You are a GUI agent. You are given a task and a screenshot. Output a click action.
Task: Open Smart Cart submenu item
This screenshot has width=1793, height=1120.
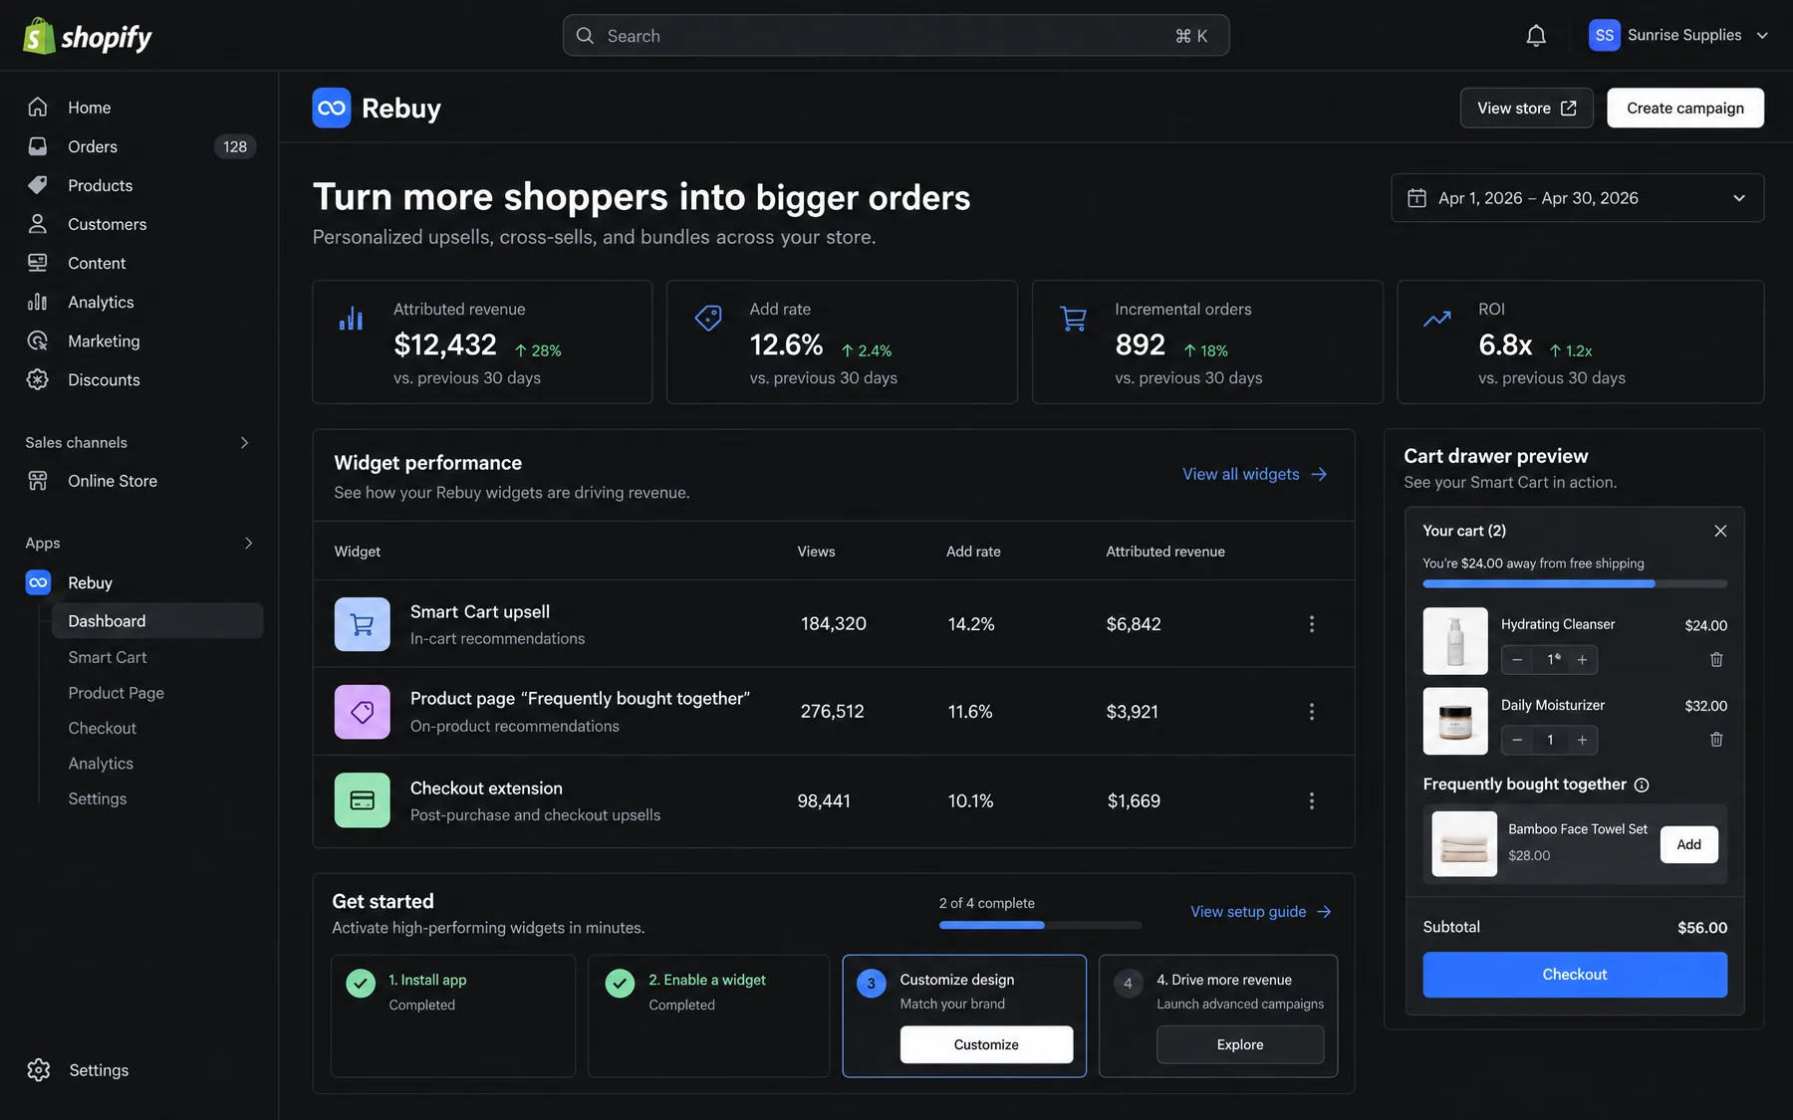click(108, 657)
